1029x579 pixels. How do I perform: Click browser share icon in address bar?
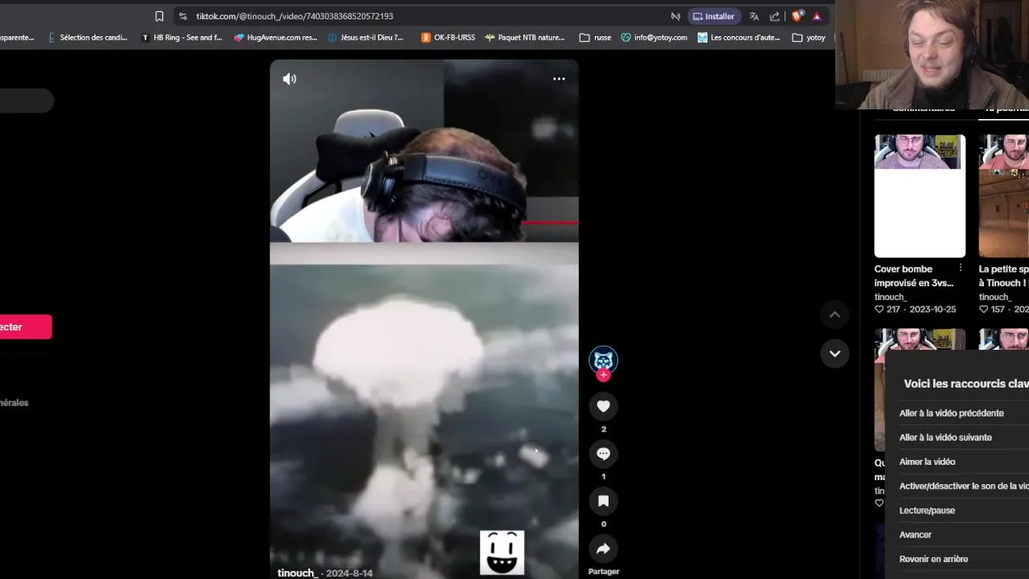click(x=775, y=16)
